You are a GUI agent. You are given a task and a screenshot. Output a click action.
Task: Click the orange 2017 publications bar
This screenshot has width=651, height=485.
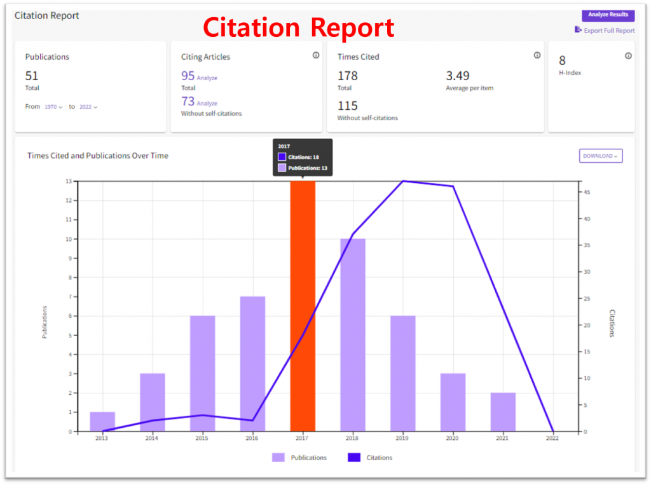pyautogui.click(x=303, y=306)
